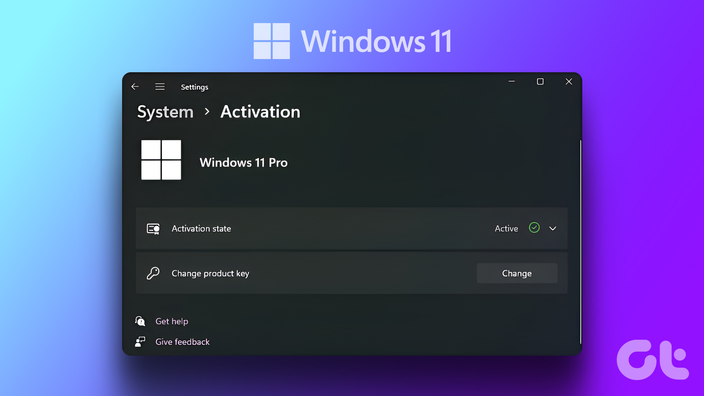Click the Give feedback person icon

[x=140, y=342]
